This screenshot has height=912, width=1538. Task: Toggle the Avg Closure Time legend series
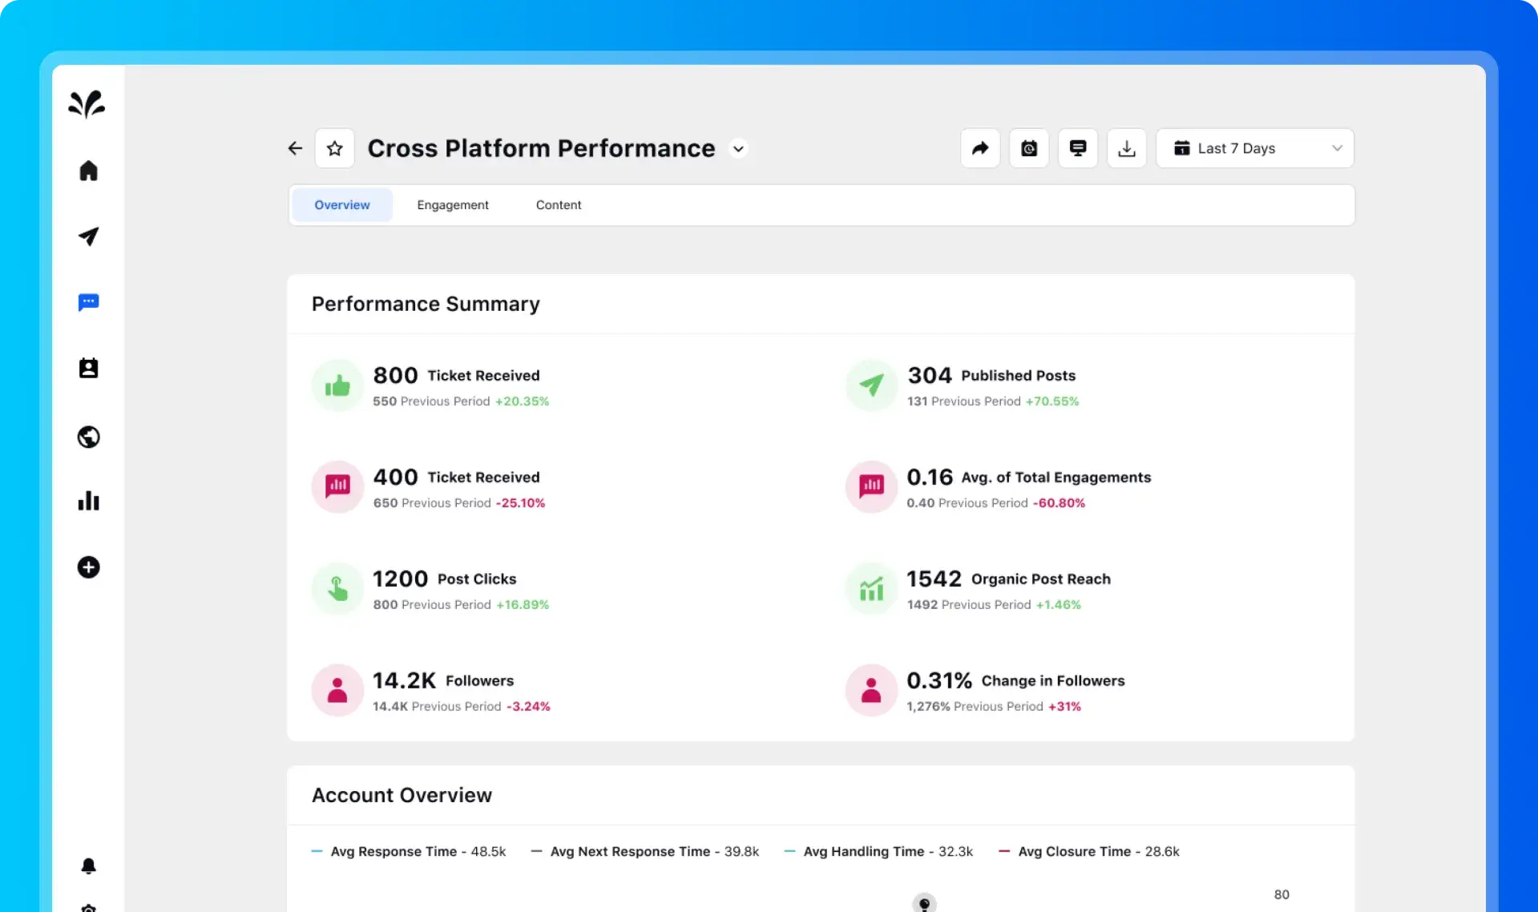coord(1088,852)
